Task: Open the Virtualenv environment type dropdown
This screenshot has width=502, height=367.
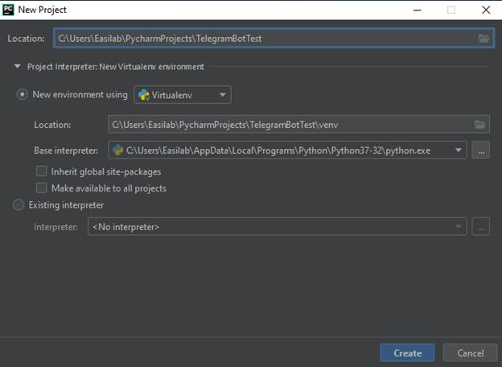Action: pos(183,95)
